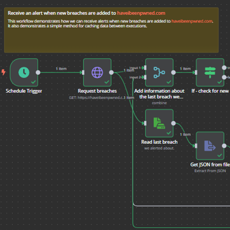
Task: Click the Input 2 port of merge node
Action: point(145,77)
